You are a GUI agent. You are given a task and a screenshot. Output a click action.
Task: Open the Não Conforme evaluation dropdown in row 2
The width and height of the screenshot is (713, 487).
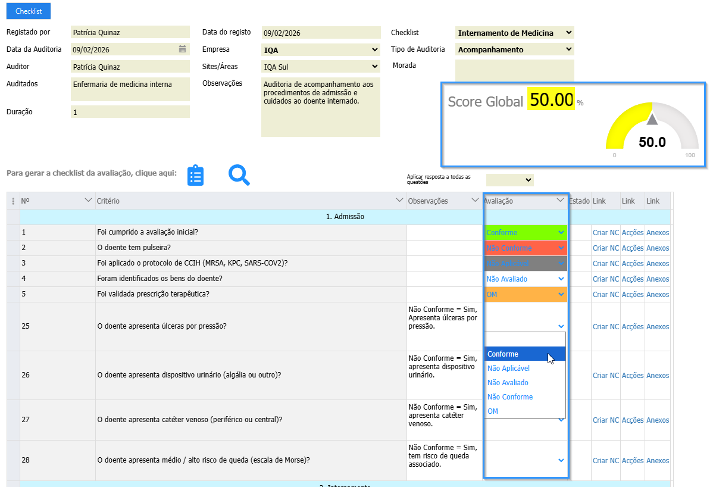point(526,248)
